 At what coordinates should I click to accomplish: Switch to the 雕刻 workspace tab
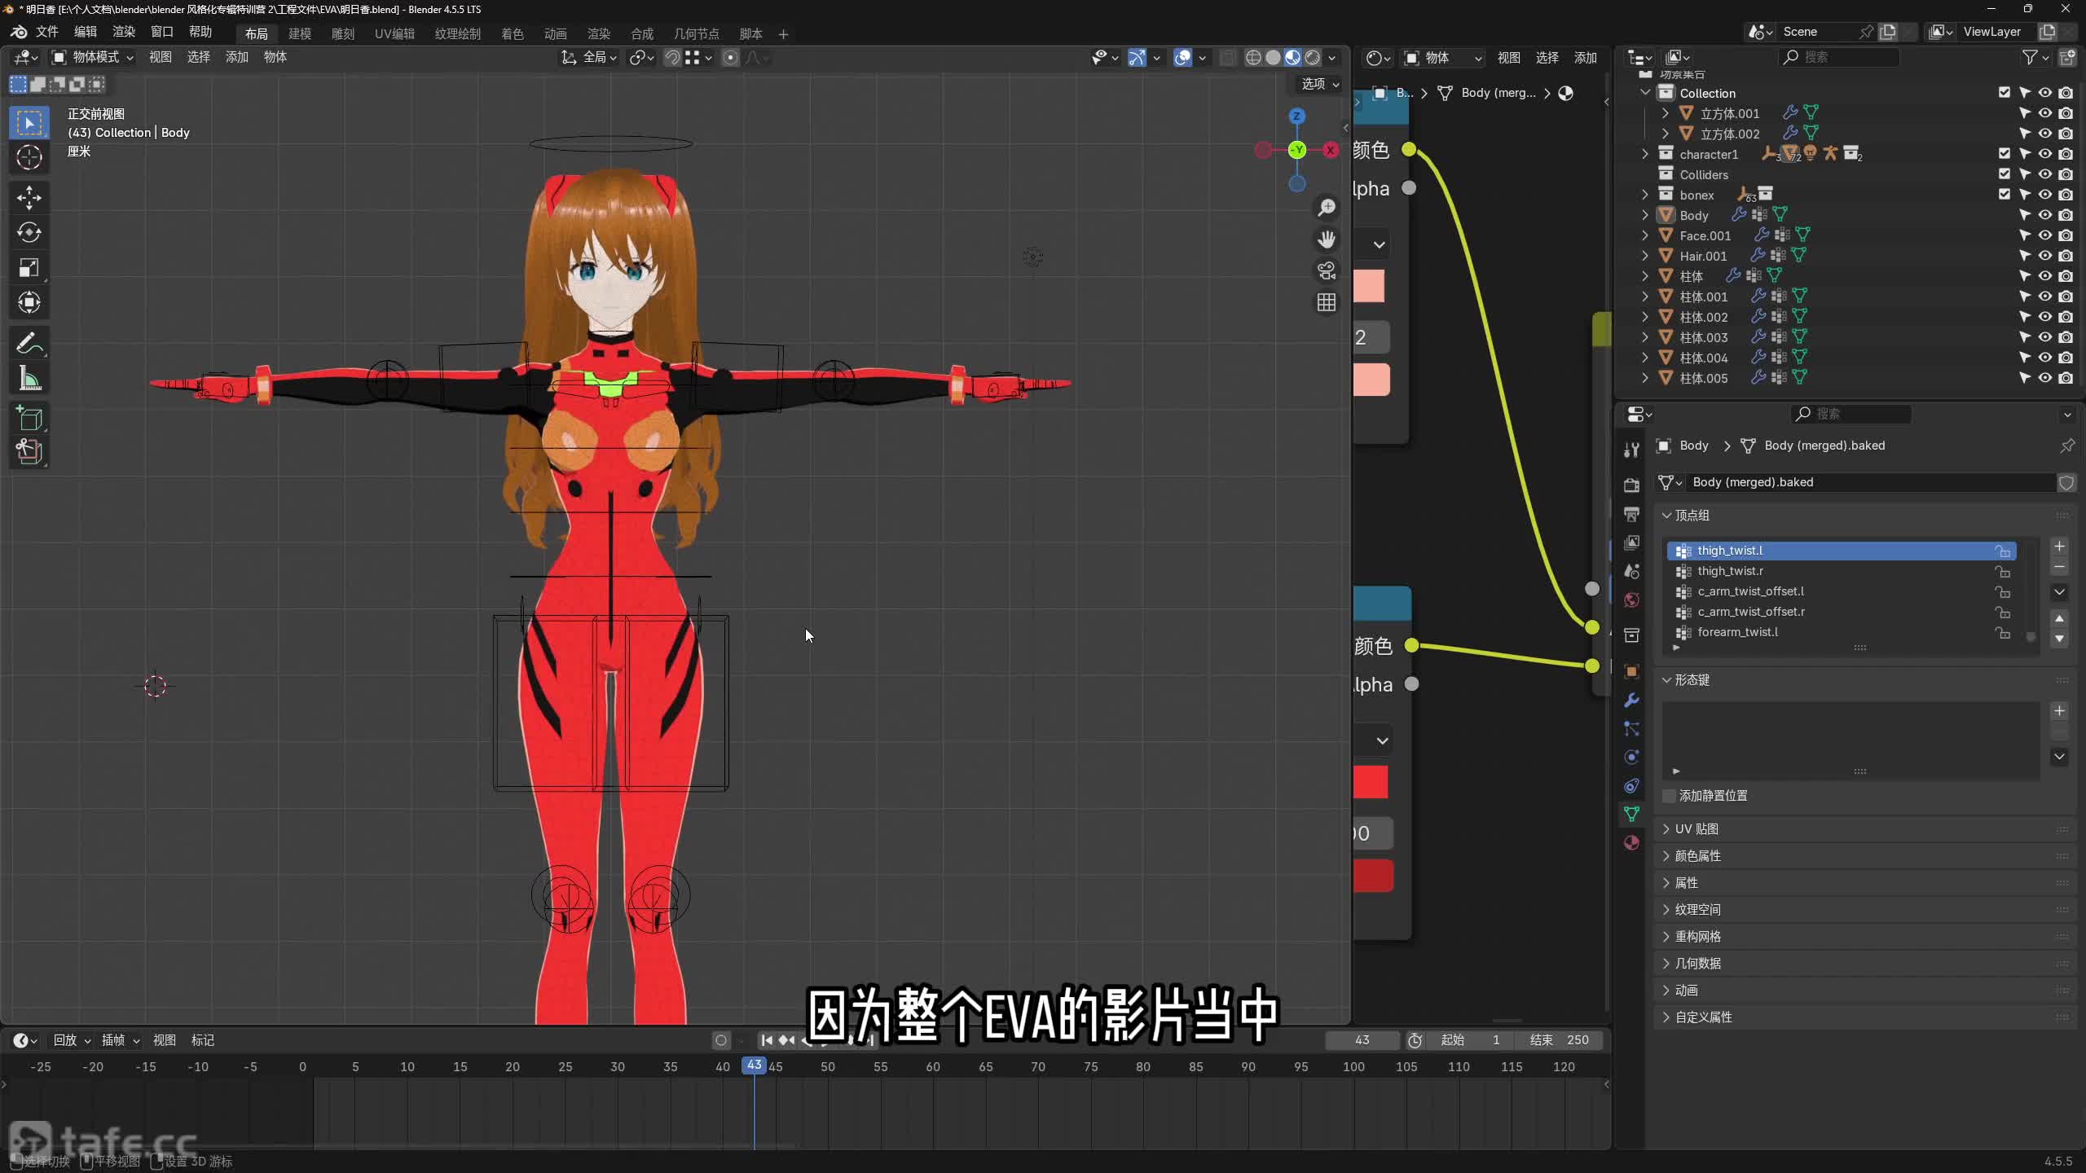[x=342, y=33]
